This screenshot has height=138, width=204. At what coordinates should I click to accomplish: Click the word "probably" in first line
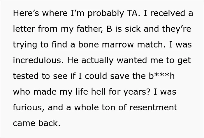(106, 14)
